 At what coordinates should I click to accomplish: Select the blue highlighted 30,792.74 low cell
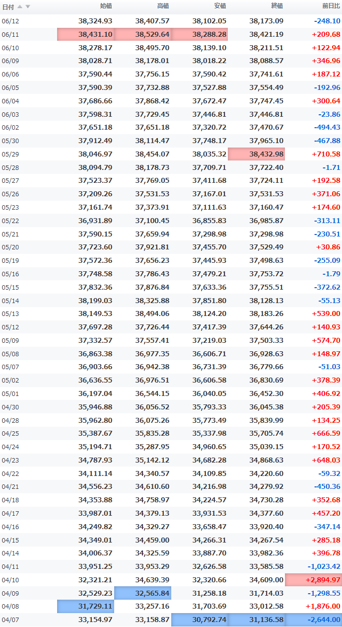tap(200, 620)
